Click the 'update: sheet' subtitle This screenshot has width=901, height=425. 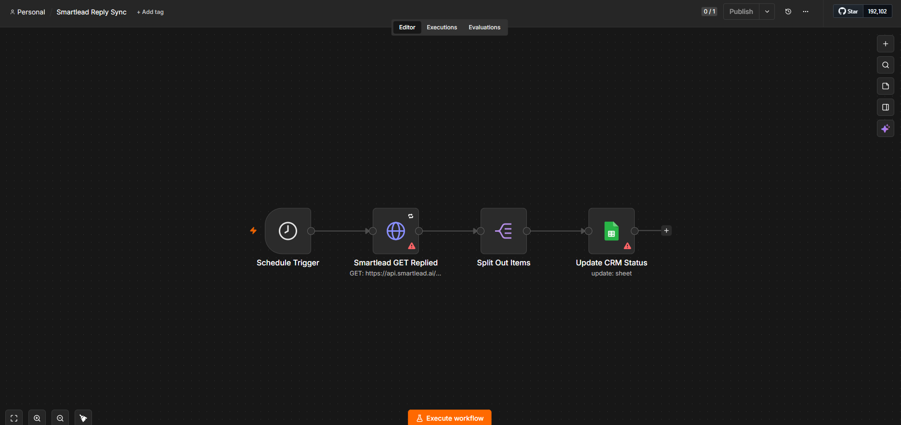click(x=612, y=273)
